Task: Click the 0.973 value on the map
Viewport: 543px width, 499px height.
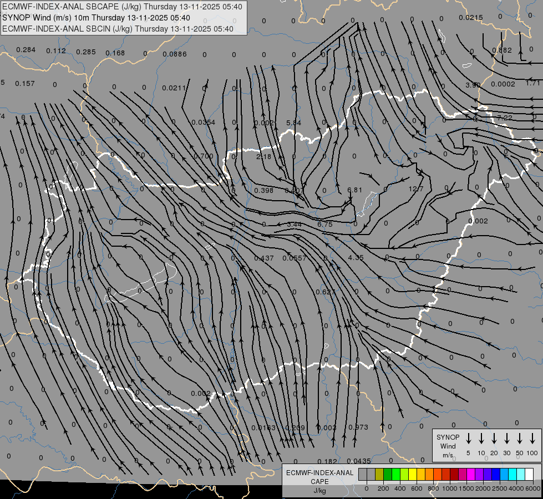Action: point(358,427)
